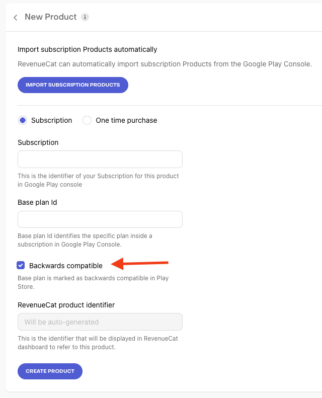The width and height of the screenshot is (322, 398).
Task: Click the Base plan backwards compatible helper text
Action: click(93, 282)
